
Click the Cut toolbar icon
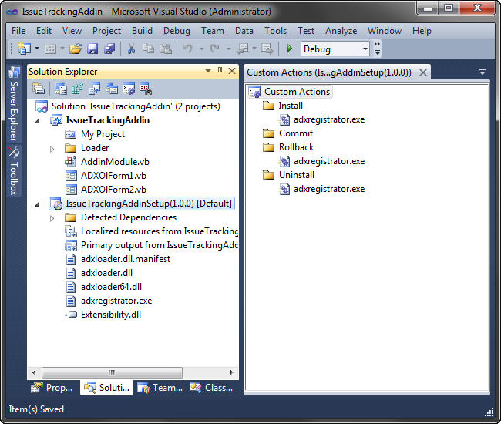click(131, 49)
